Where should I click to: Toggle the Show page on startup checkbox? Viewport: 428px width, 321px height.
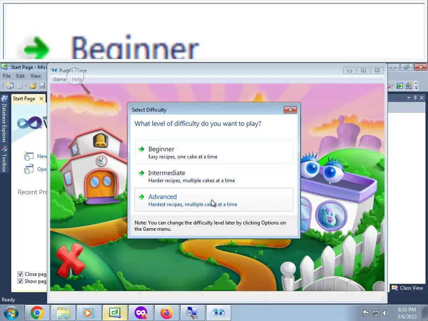pos(20,281)
